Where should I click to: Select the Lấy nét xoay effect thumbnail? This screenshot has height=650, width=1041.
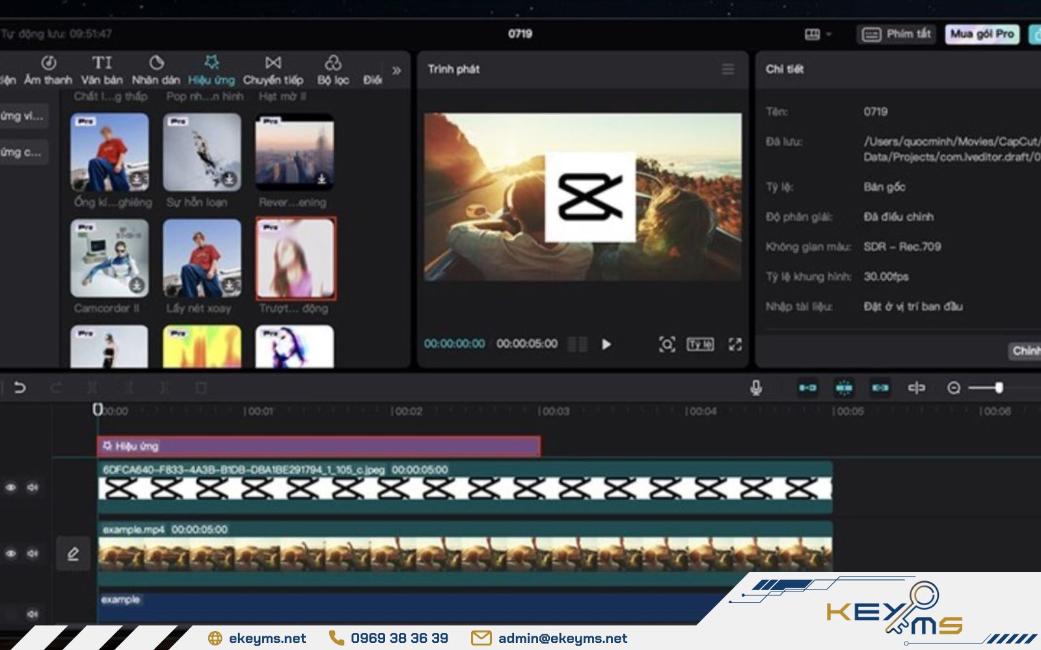(x=202, y=258)
